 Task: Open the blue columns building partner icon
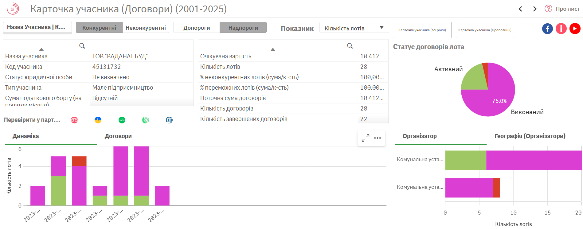point(169,120)
